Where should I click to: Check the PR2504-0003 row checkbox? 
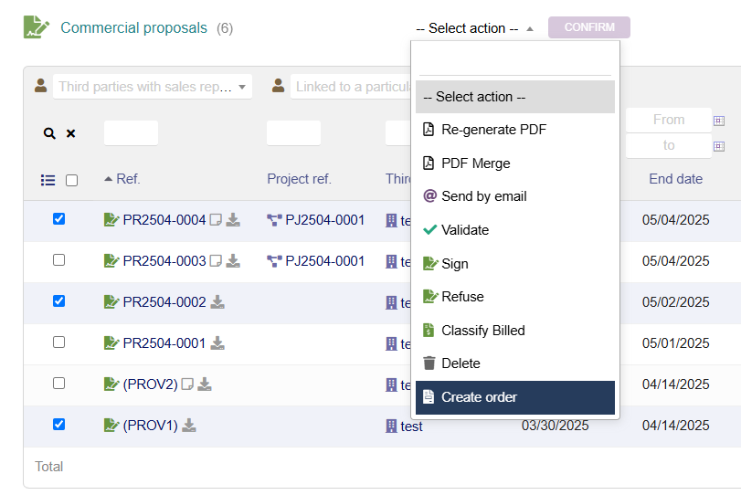click(59, 260)
